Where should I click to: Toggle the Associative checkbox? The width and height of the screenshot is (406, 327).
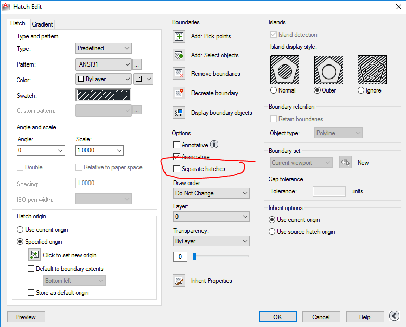coord(176,157)
